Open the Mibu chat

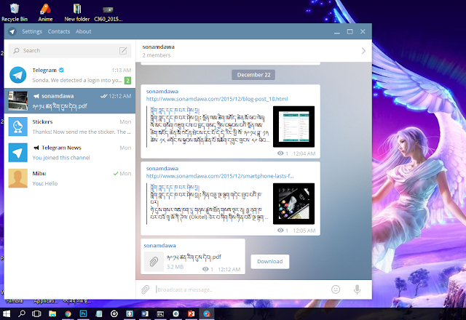tap(70, 178)
